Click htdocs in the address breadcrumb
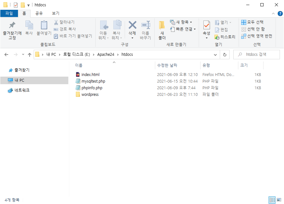284x204 pixels. 127,55
